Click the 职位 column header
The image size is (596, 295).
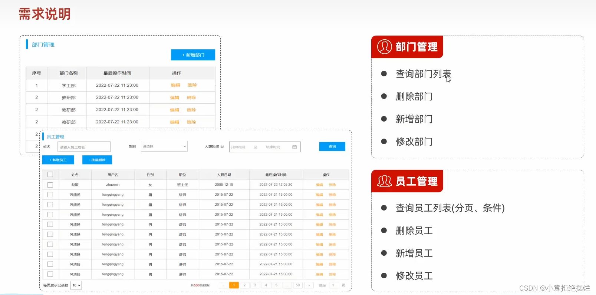coord(182,175)
